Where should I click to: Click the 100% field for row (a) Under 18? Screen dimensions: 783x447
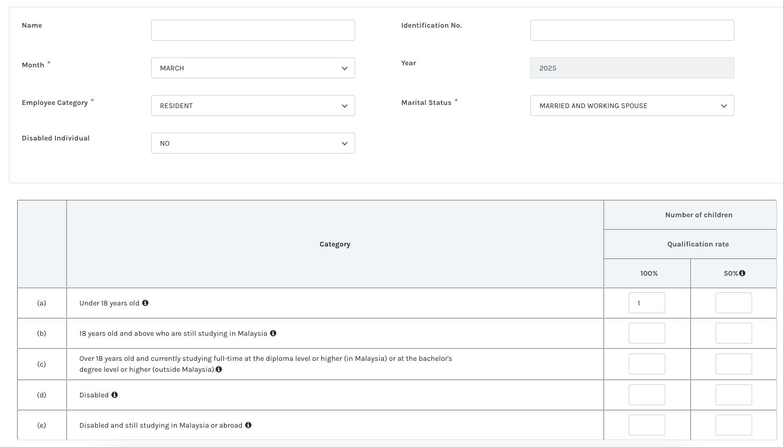coord(647,303)
